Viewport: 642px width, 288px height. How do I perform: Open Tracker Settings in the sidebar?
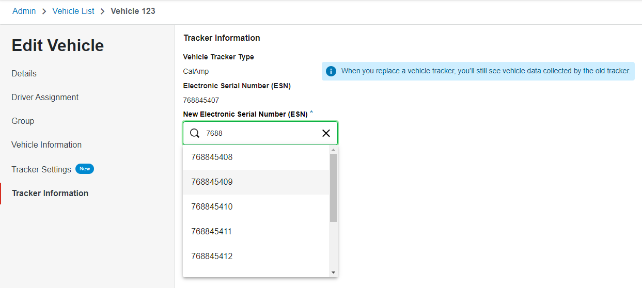coord(41,170)
